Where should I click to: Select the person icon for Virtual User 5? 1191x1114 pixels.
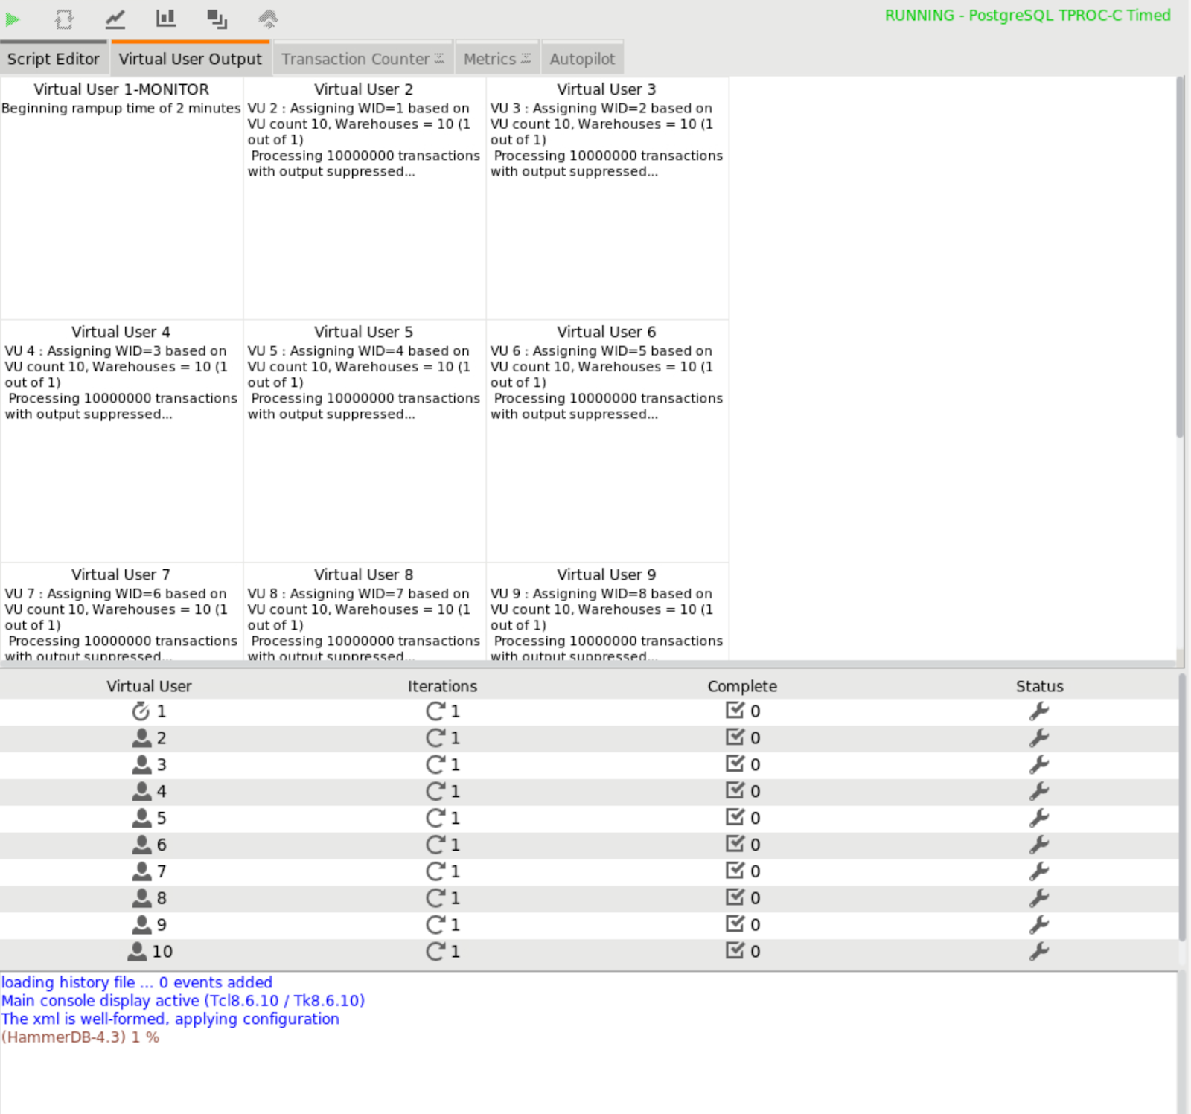click(141, 818)
